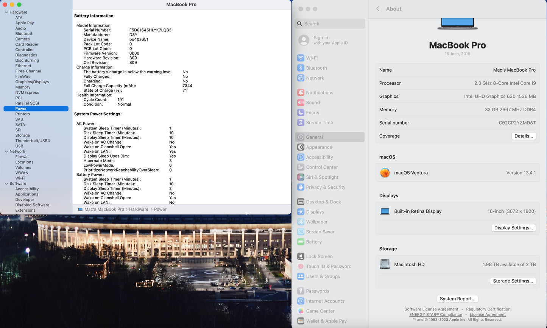The height and width of the screenshot is (328, 547).
Task: Collapse the Hardware section
Action: (6, 12)
